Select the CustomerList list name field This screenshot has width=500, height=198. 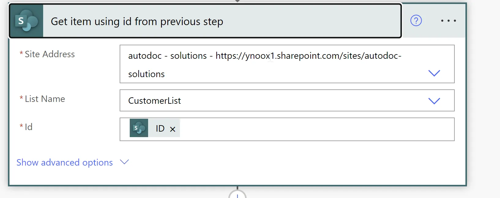coord(287,100)
